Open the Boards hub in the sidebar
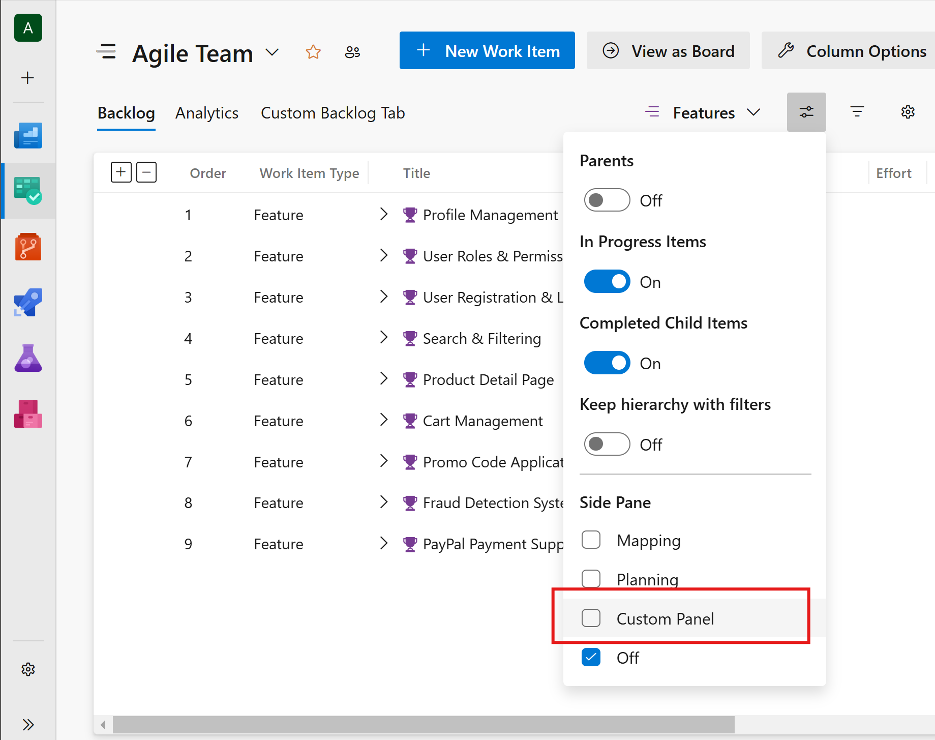 tap(28, 191)
